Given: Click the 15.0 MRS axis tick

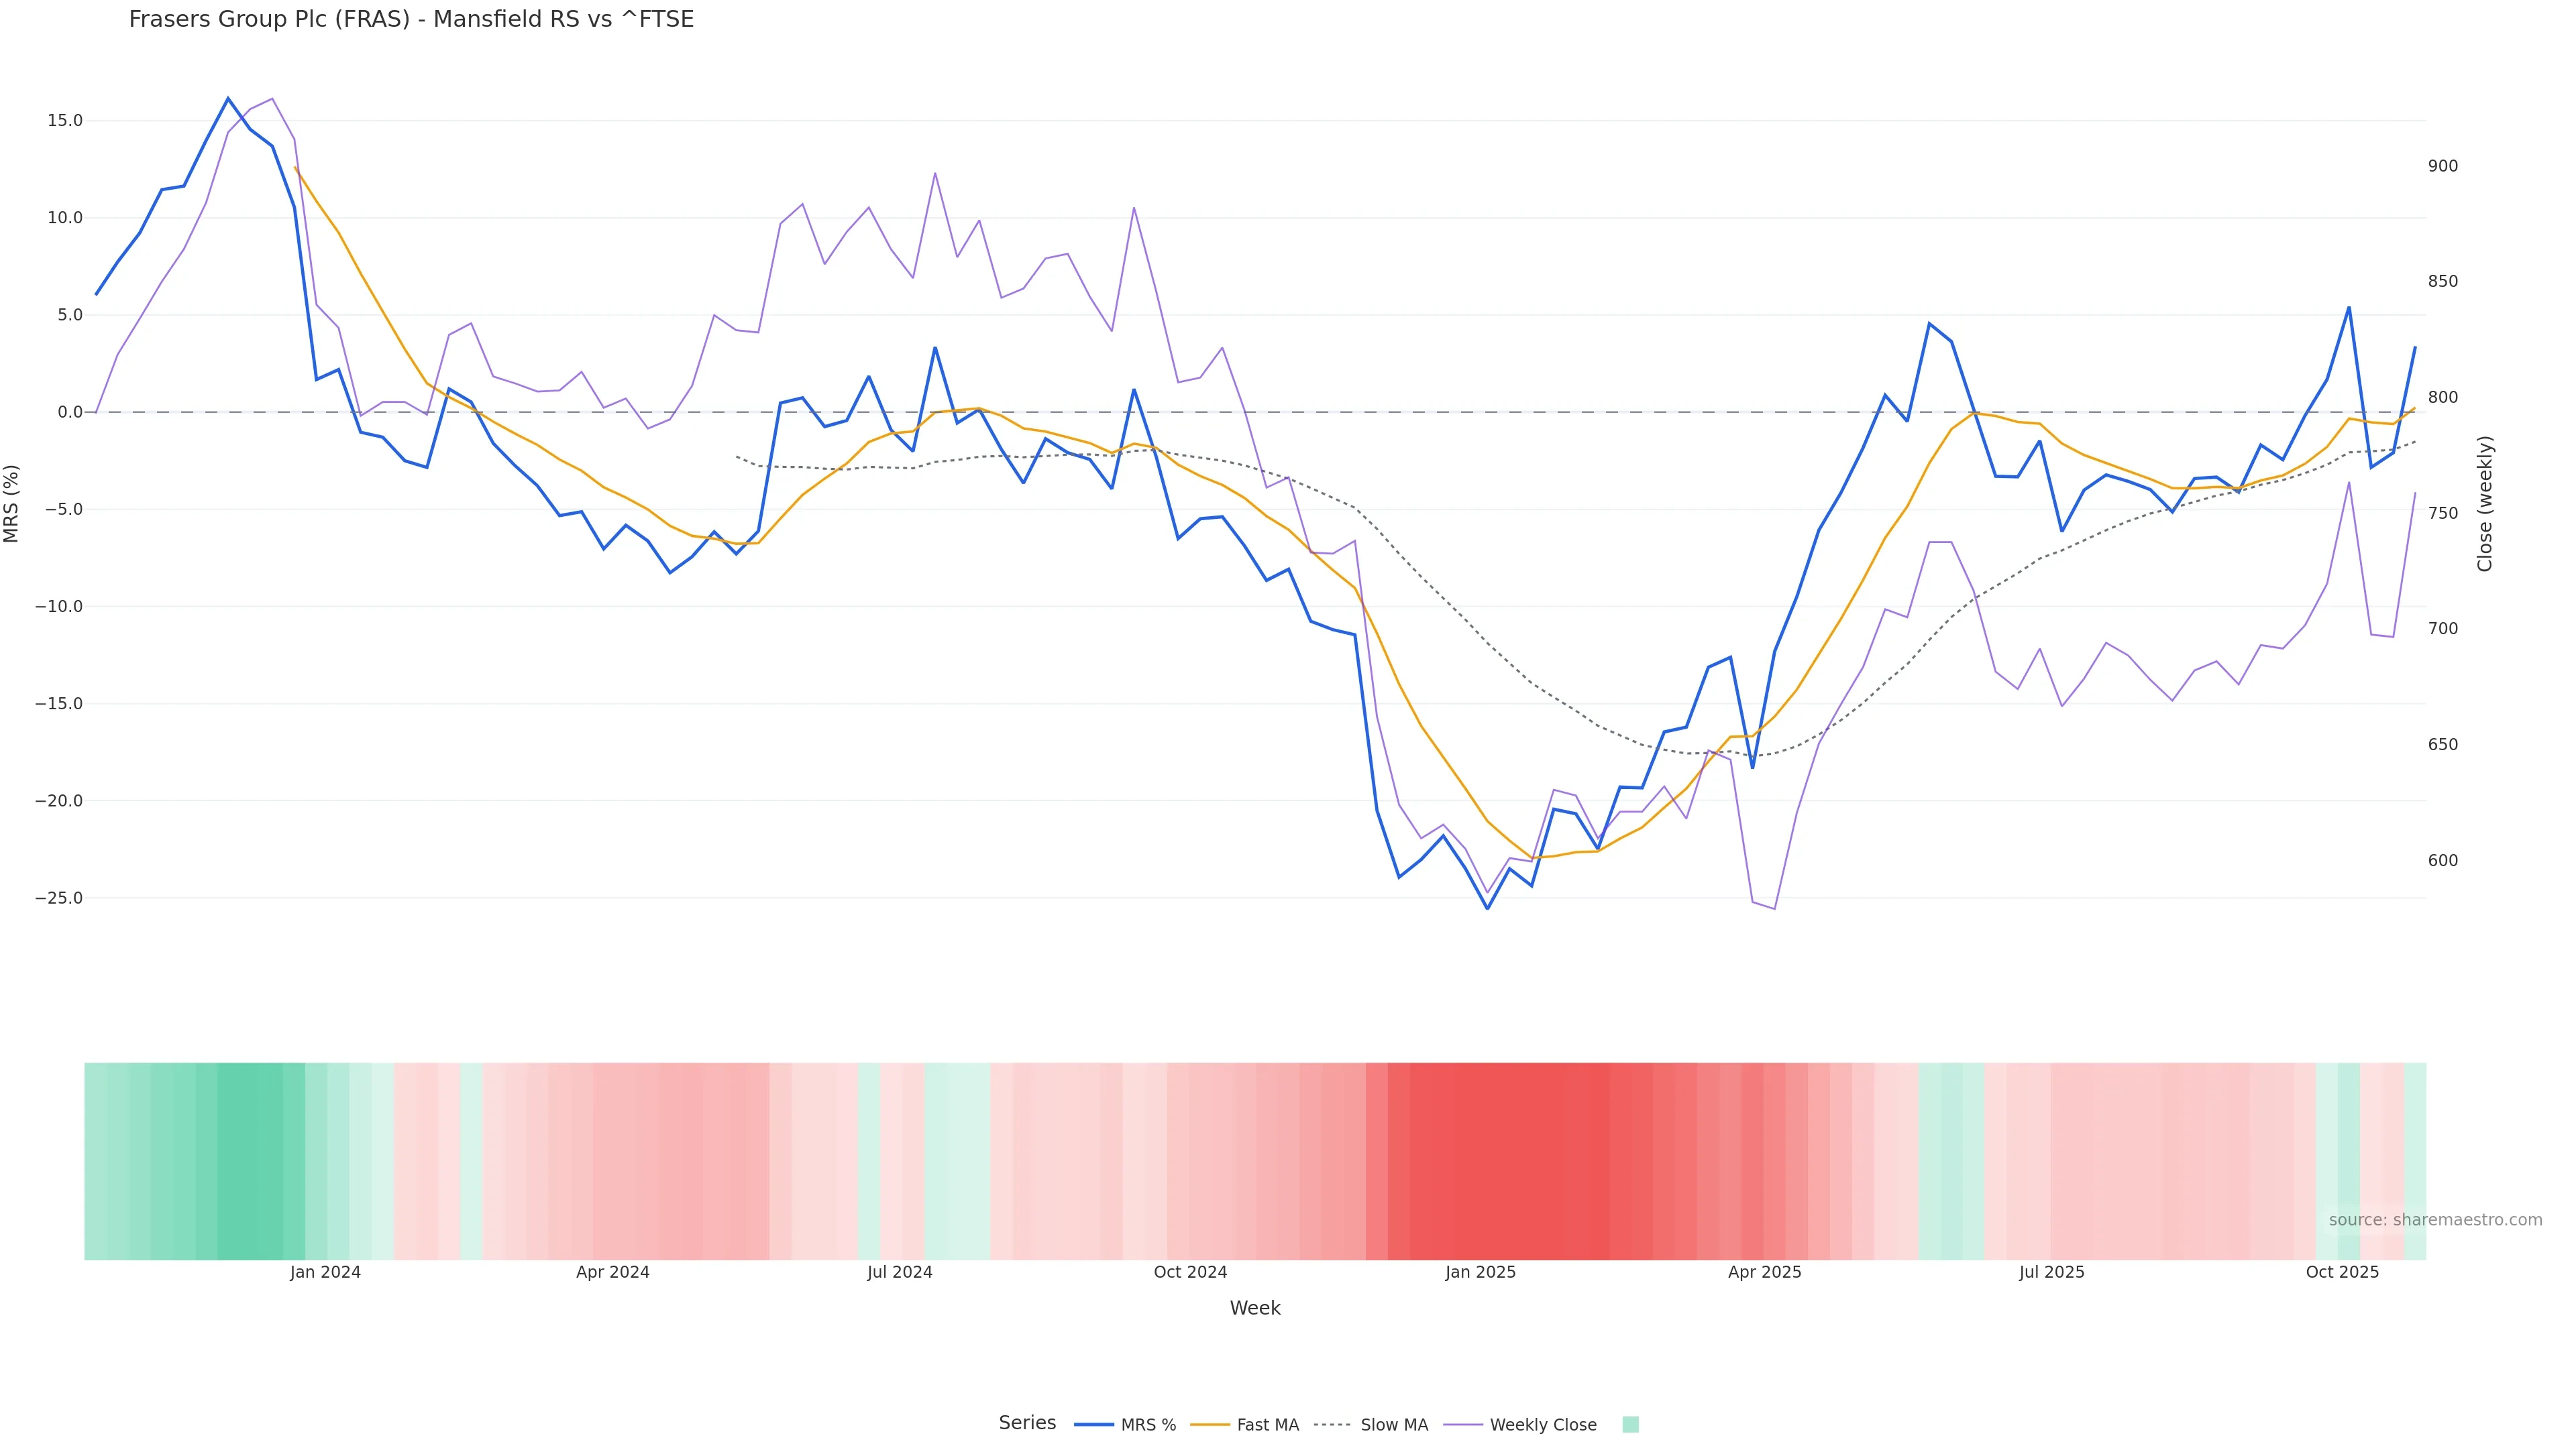Looking at the screenshot, I should coord(65,121).
